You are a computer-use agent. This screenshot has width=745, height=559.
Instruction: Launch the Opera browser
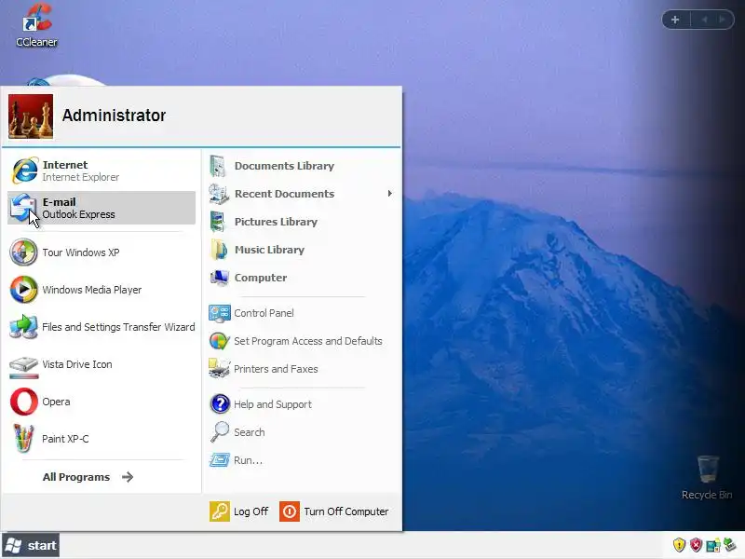[x=102, y=402]
